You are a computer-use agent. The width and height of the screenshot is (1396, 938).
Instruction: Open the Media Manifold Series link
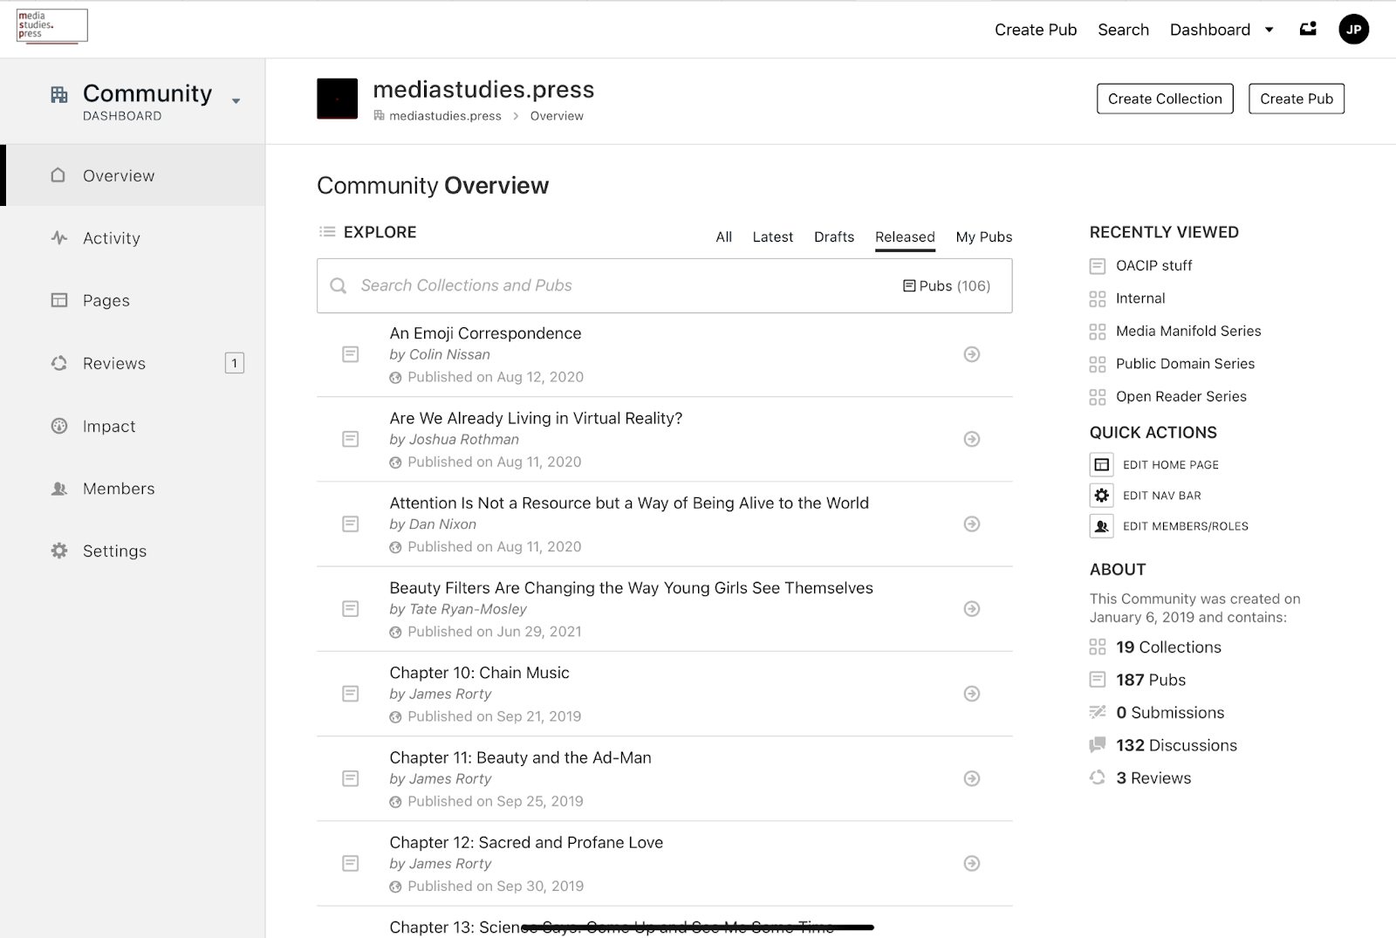tap(1188, 331)
